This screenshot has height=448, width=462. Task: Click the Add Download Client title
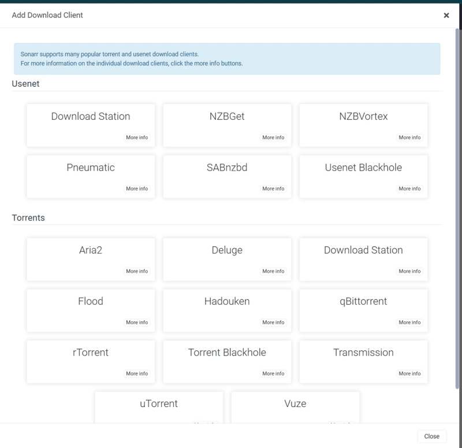tap(47, 16)
